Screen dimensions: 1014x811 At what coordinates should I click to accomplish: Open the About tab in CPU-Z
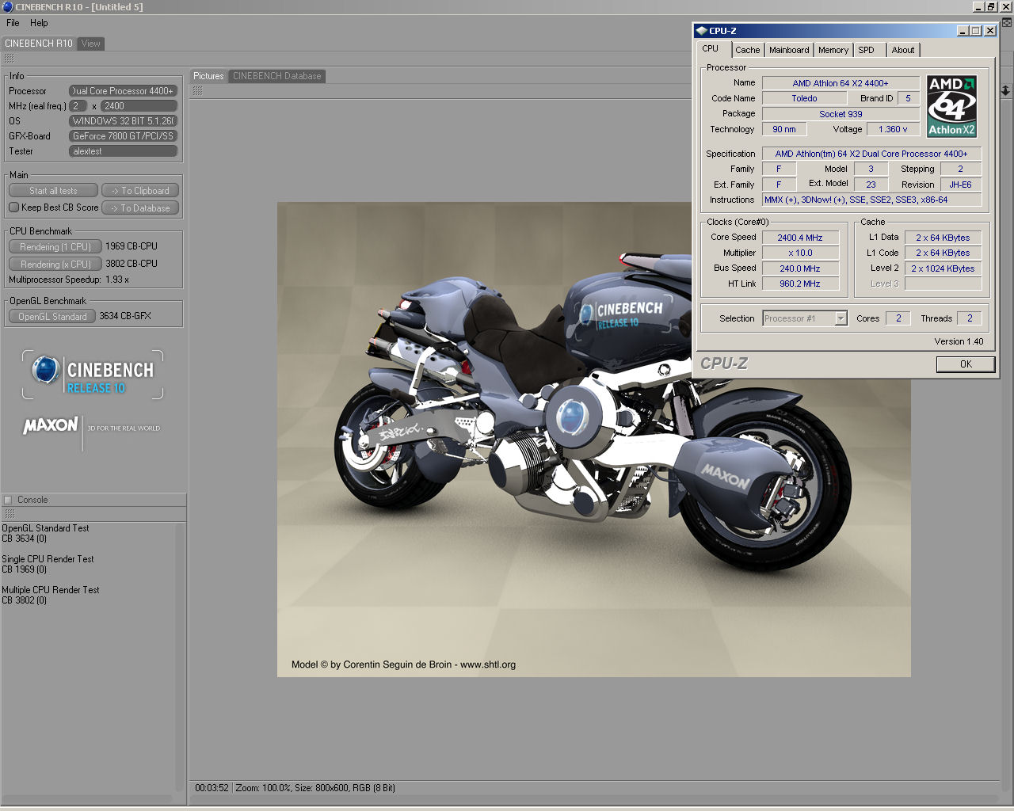[x=903, y=50]
